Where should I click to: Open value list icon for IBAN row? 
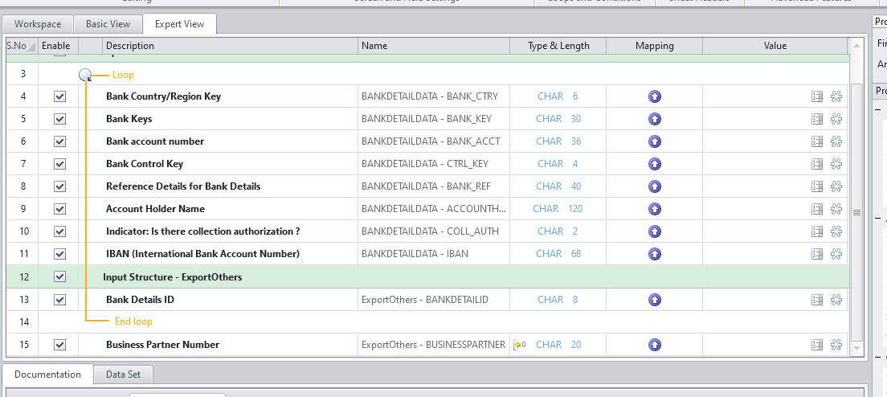[817, 254]
